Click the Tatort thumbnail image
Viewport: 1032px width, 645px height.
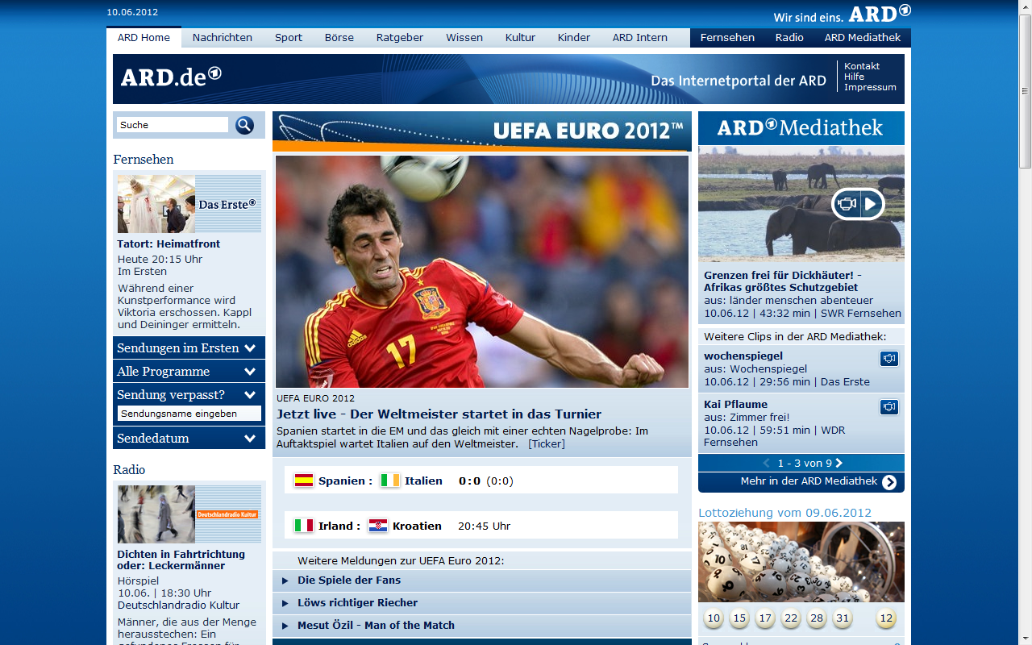pos(156,204)
